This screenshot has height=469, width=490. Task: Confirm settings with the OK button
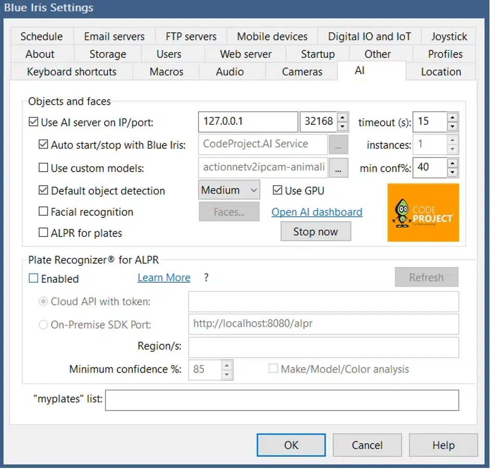pos(291,445)
